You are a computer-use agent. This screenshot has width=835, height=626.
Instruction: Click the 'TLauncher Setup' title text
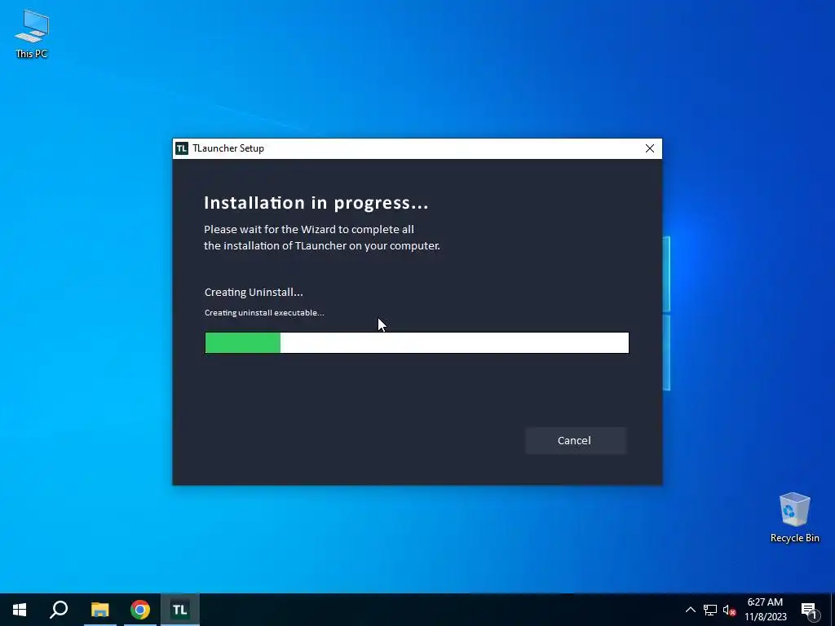click(x=228, y=148)
